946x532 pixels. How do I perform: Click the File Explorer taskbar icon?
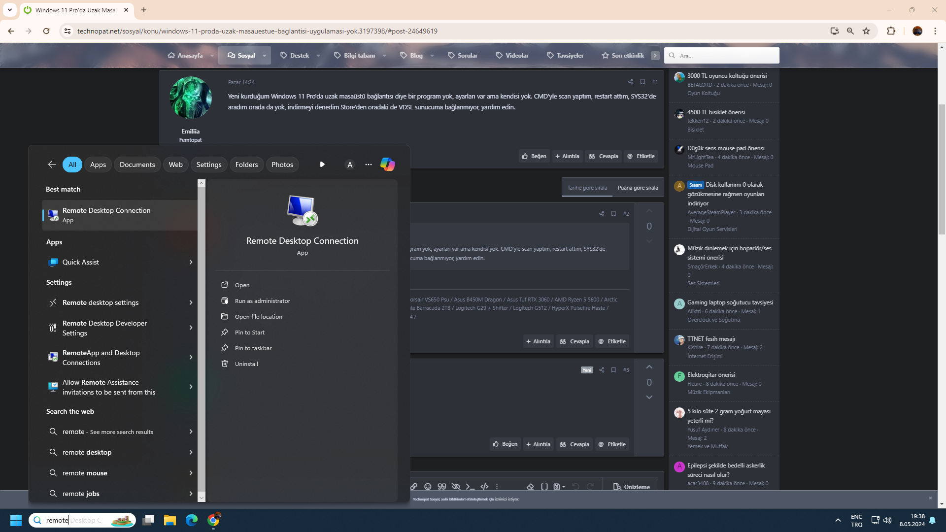(x=169, y=520)
